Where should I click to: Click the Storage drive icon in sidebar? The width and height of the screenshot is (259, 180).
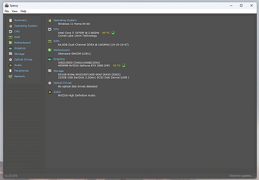[x=10, y=54]
